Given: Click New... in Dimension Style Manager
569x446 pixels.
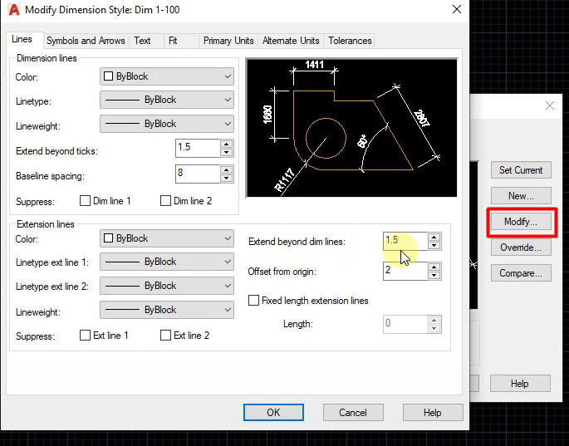Looking at the screenshot, I should (521, 196).
